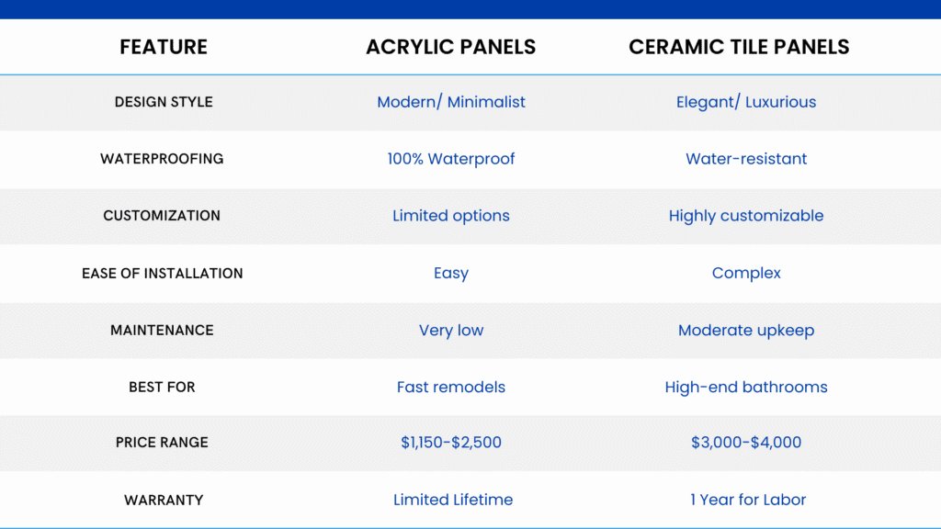Screen dimensions: 941x529
Task: Click the Limited Lifetime warranty text
Action: point(453,500)
